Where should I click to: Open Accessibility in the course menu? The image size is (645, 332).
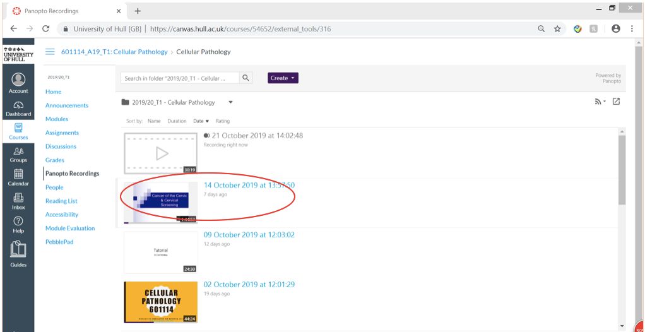[x=62, y=215]
